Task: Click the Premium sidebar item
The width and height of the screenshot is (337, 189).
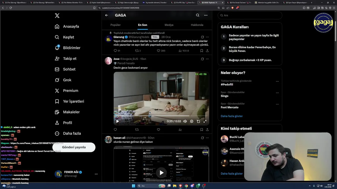Action: click(x=66, y=91)
